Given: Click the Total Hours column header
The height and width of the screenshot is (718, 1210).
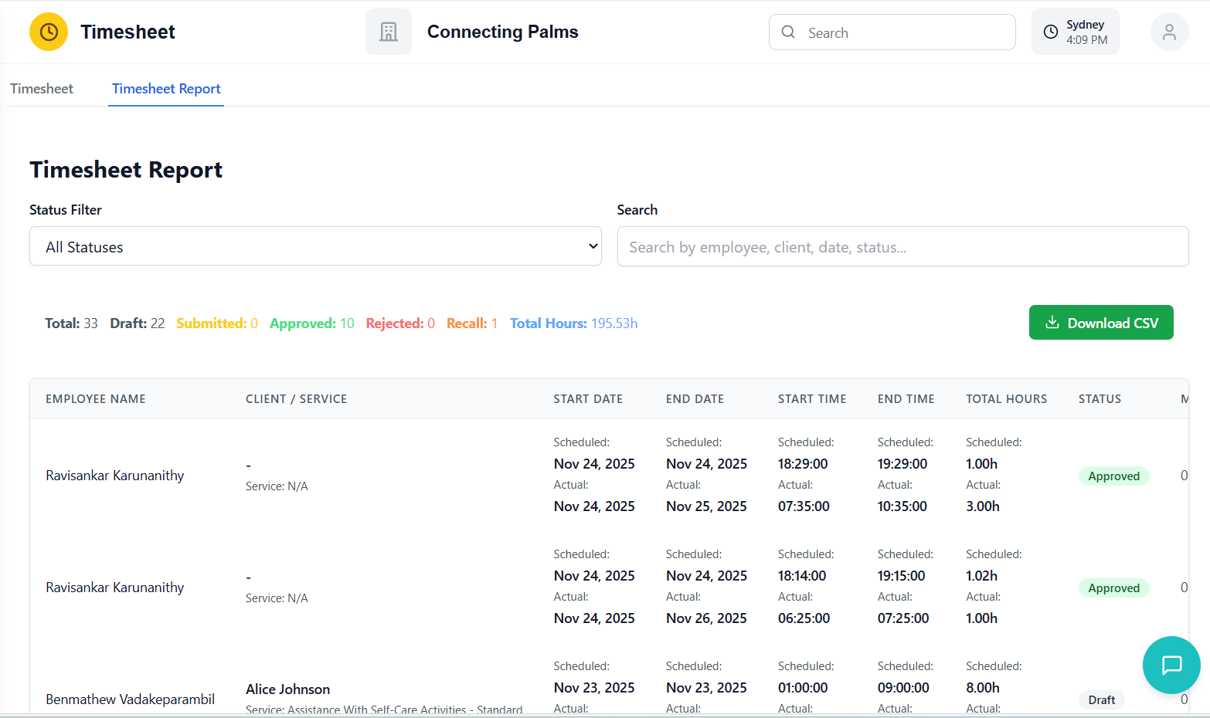Looking at the screenshot, I should [x=1006, y=399].
